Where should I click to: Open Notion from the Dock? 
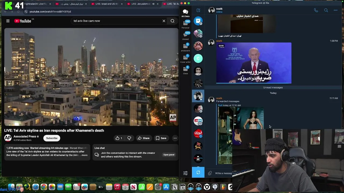tap(174, 187)
